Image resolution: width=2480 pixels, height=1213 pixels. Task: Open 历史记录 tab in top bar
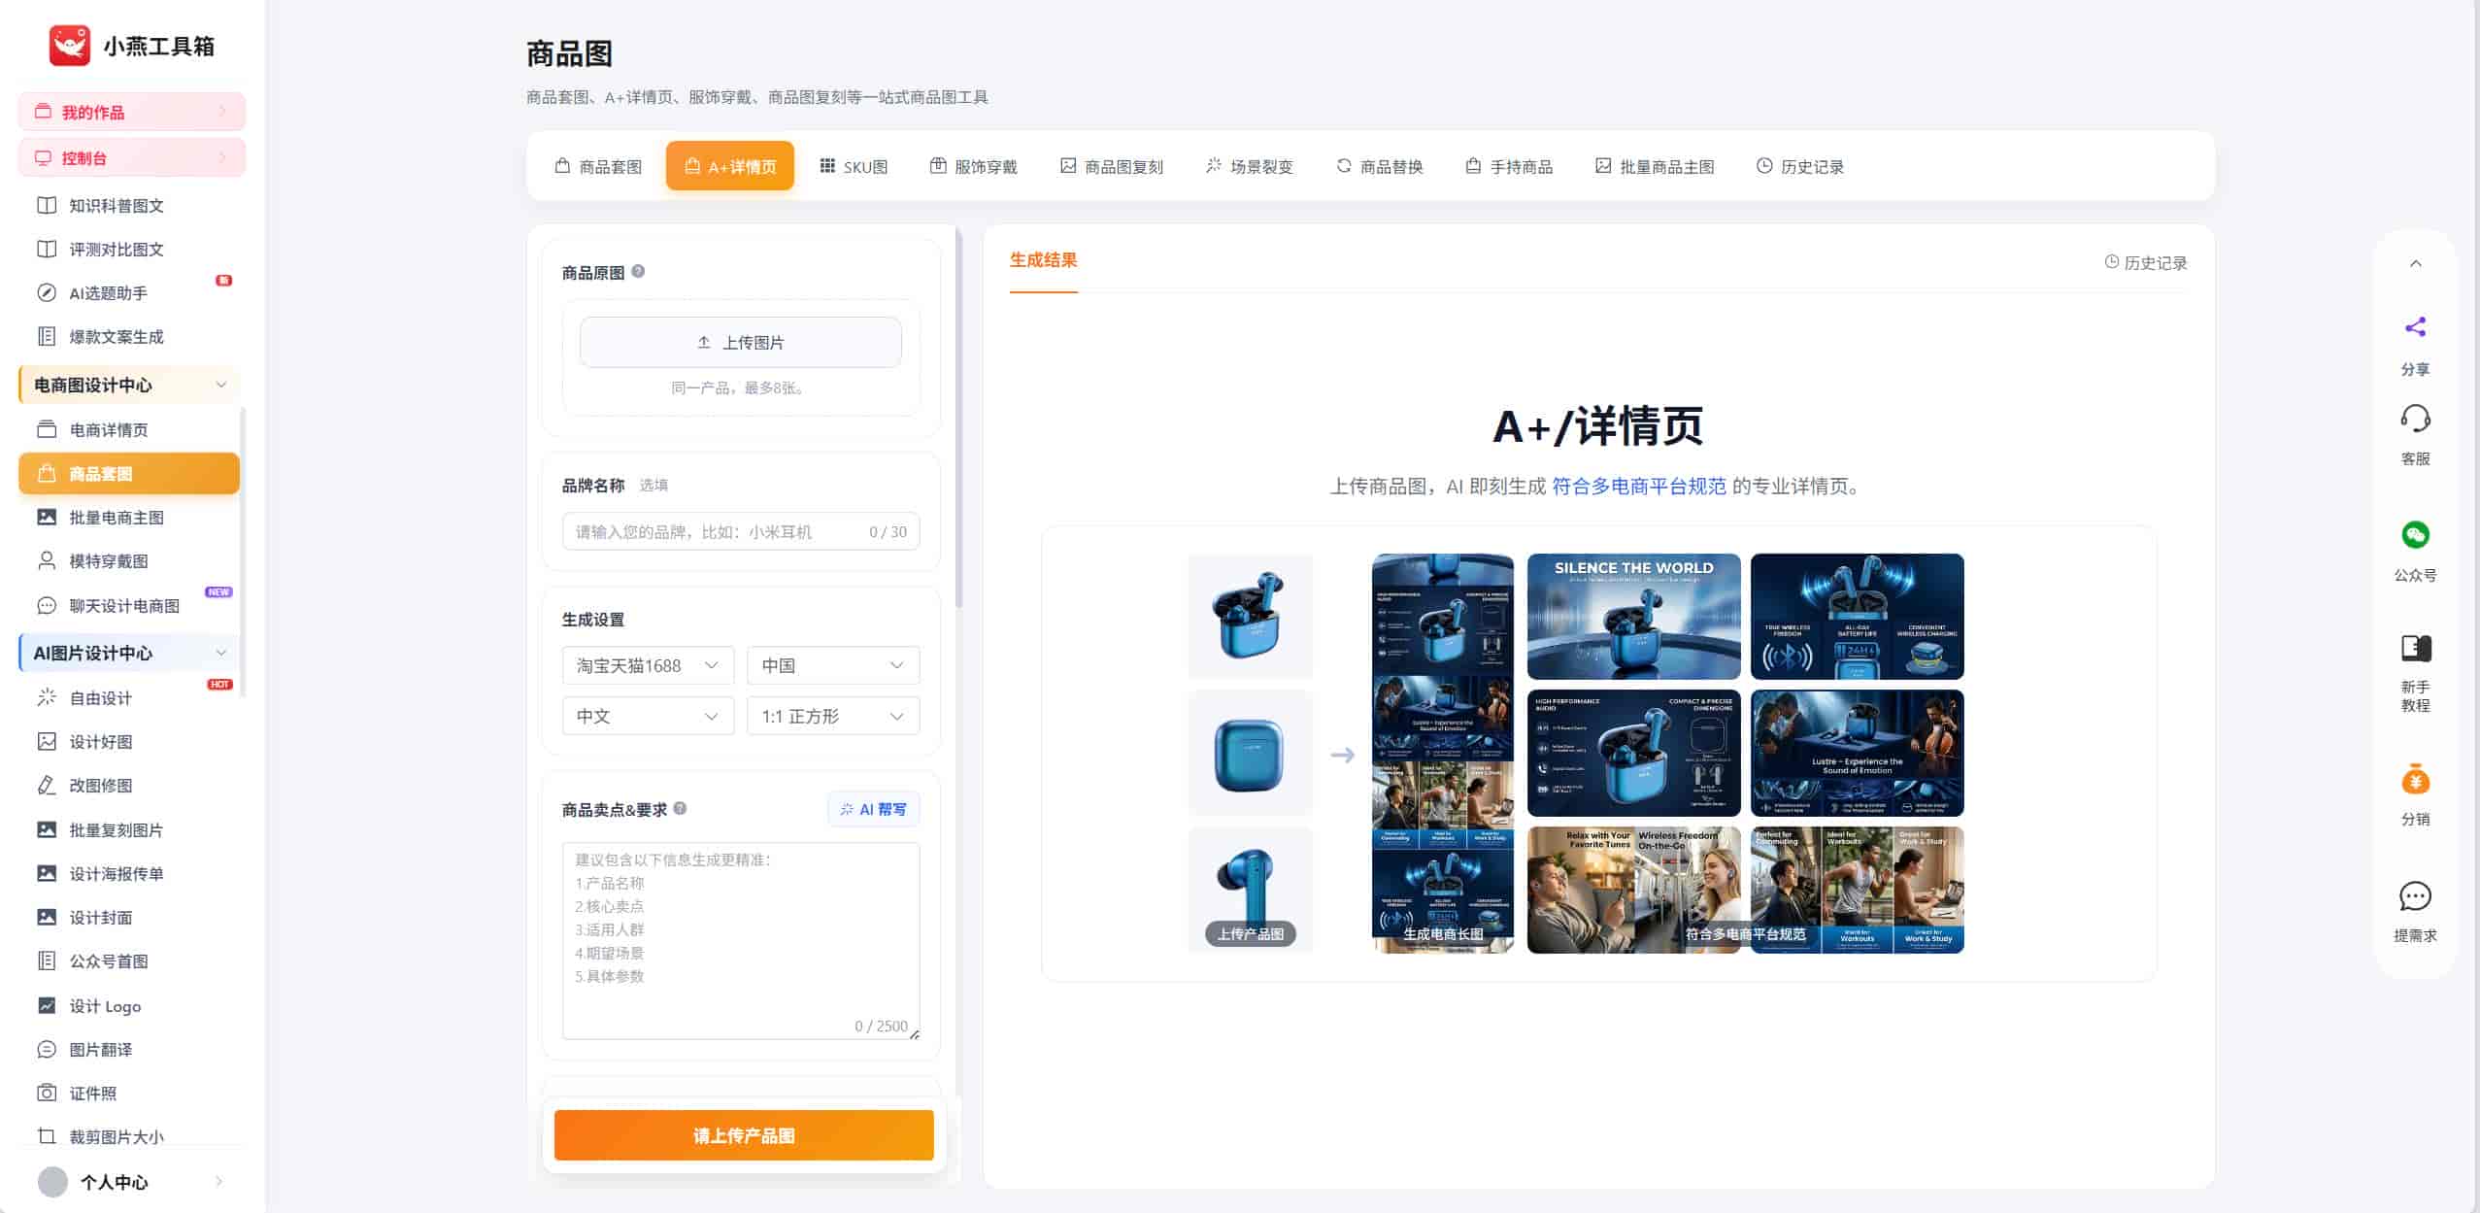click(1800, 166)
